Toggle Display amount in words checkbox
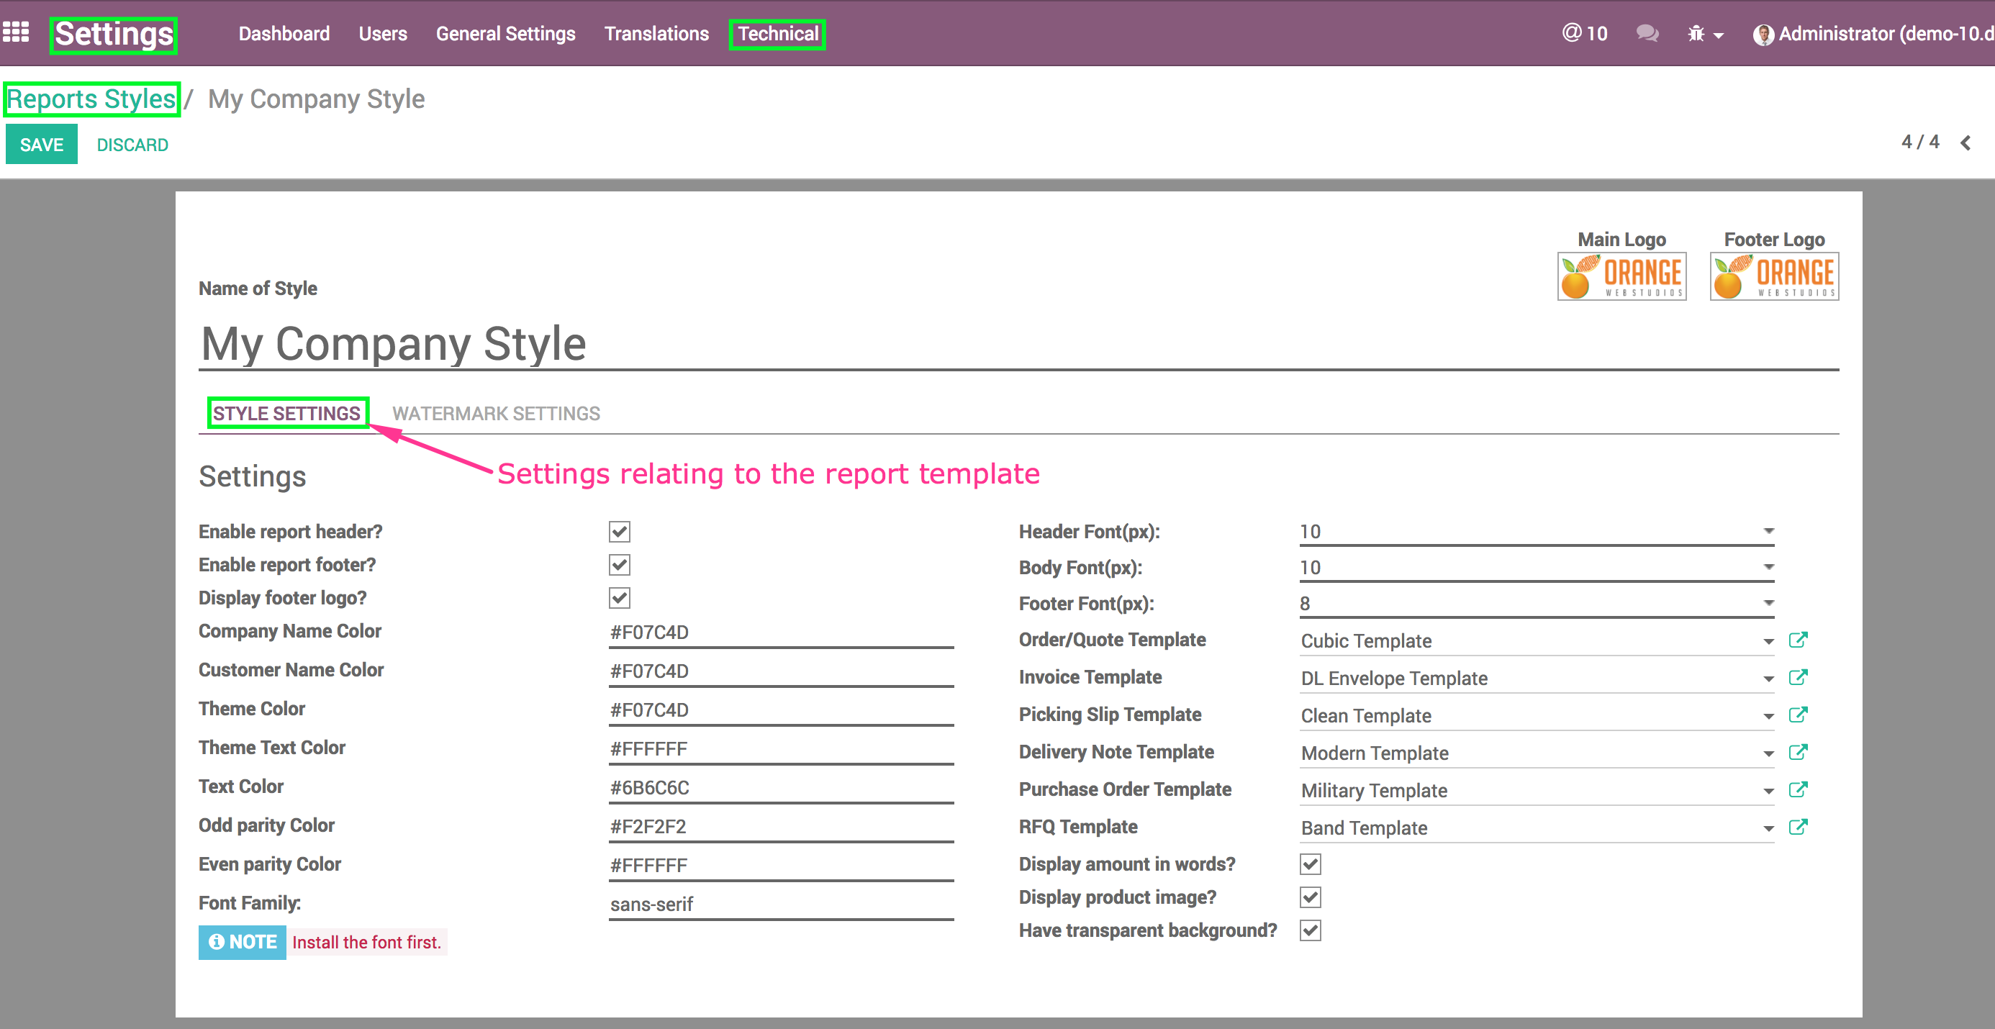The width and height of the screenshot is (1995, 1029). [1311, 864]
